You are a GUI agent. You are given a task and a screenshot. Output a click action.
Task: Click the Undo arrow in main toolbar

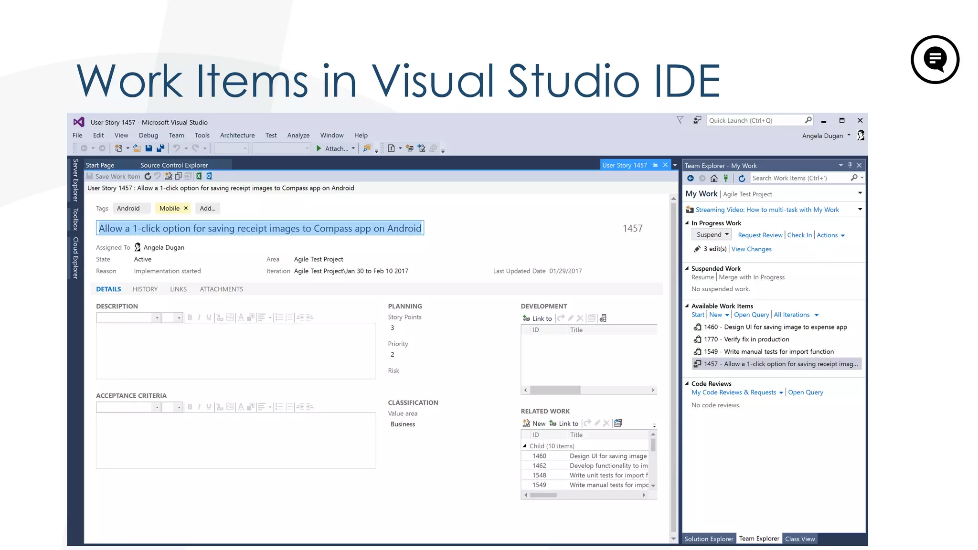click(x=176, y=148)
